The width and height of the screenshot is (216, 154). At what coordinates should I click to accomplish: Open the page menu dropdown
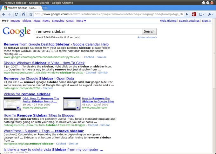click(202, 14)
